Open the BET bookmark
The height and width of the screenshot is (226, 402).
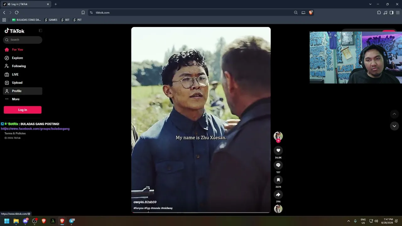65,20
